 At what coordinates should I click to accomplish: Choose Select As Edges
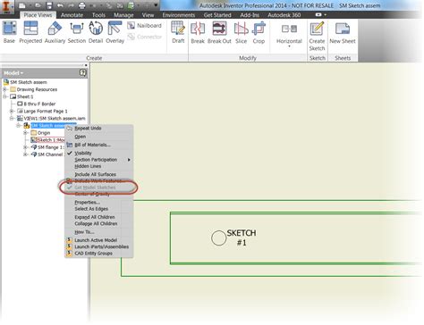[x=91, y=209]
